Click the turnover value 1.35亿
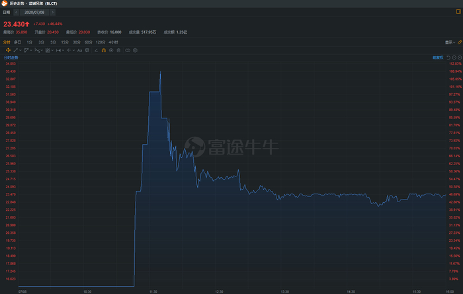The height and width of the screenshot is (294, 463). pos(181,32)
